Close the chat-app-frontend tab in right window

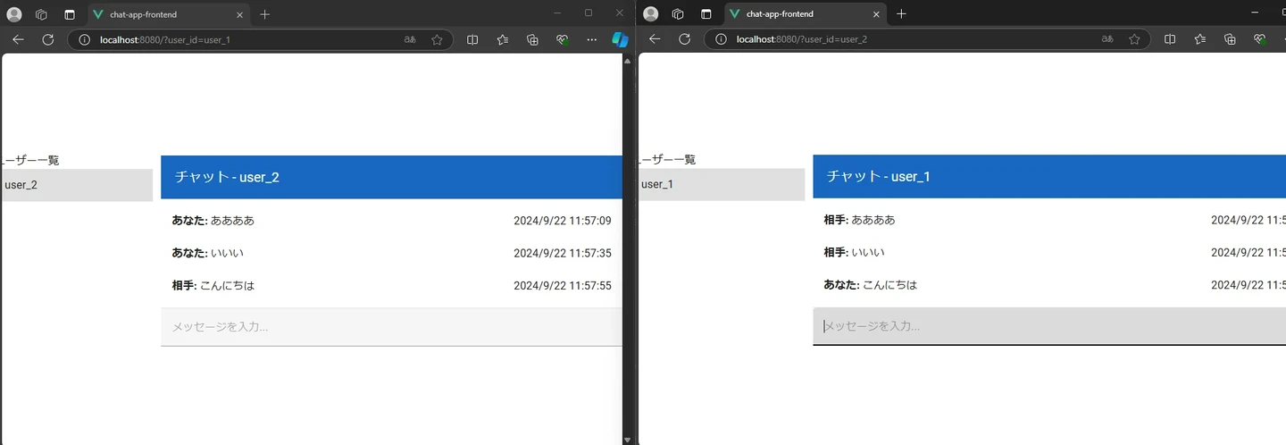(877, 14)
